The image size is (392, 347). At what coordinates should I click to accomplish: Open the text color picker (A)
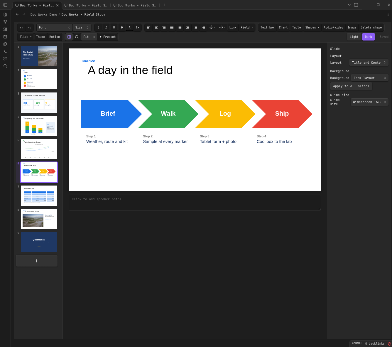[130, 28]
